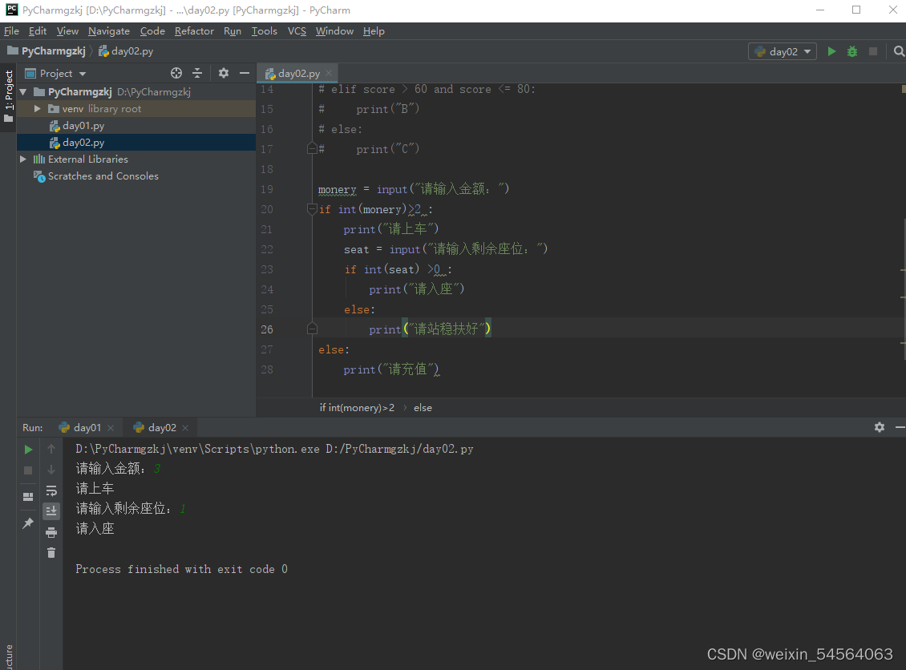Start debugging with the bug icon
Image resolution: width=906 pixels, height=670 pixels.
[x=852, y=51]
